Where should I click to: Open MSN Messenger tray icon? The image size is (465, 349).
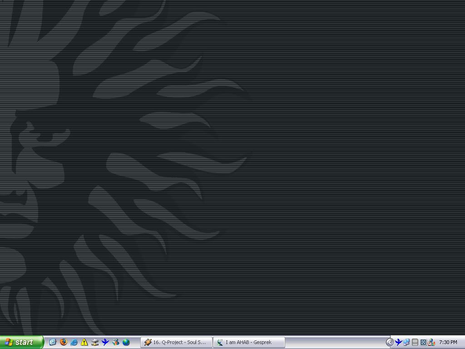pos(431,342)
